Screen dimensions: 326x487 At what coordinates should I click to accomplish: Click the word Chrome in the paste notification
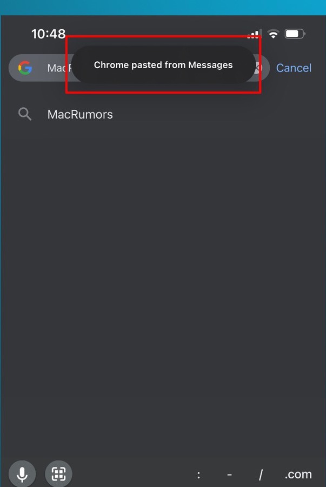pyautogui.click(x=111, y=65)
